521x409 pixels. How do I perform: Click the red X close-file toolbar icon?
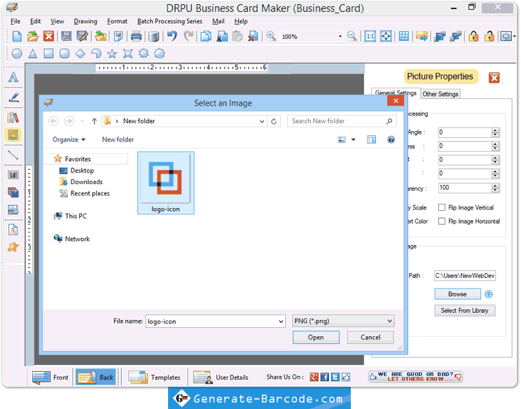click(x=49, y=36)
